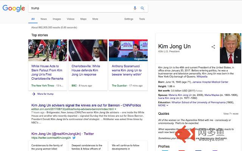
Task: Open tweet card 'Condolences to the family'
Action: (x=48, y=146)
